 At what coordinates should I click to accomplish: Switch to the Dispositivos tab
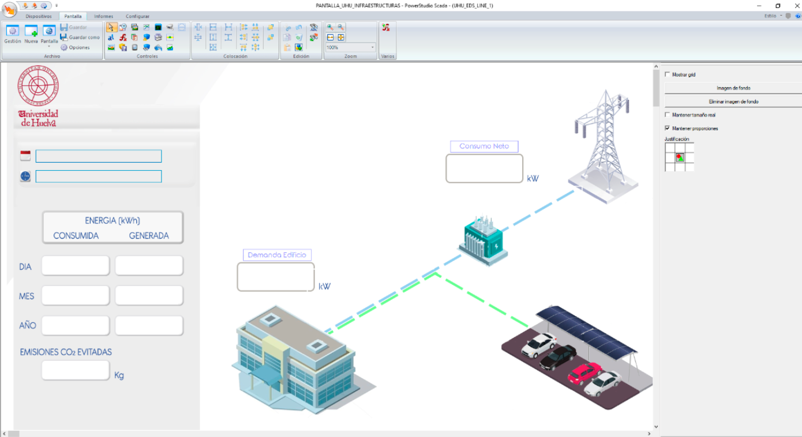[x=39, y=16]
